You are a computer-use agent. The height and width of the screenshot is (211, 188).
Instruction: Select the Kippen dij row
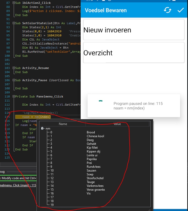coord(95,151)
